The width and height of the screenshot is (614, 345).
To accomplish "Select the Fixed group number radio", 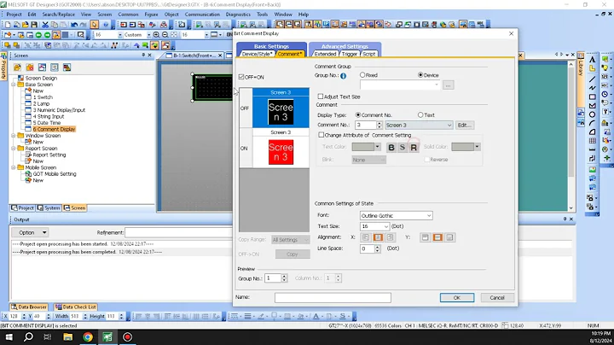I will [x=362, y=75].
